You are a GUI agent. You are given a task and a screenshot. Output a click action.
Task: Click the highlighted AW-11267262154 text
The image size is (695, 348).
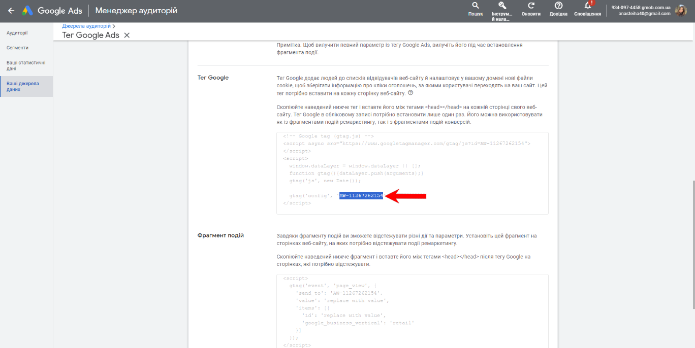pyautogui.click(x=361, y=195)
